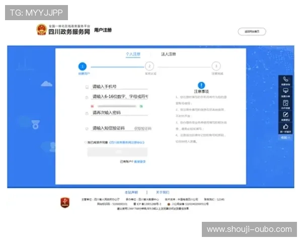The width and height of the screenshot is (302, 242).
Task: Click the shield icon beside 请输入短信验证码
Action: coord(87,129)
